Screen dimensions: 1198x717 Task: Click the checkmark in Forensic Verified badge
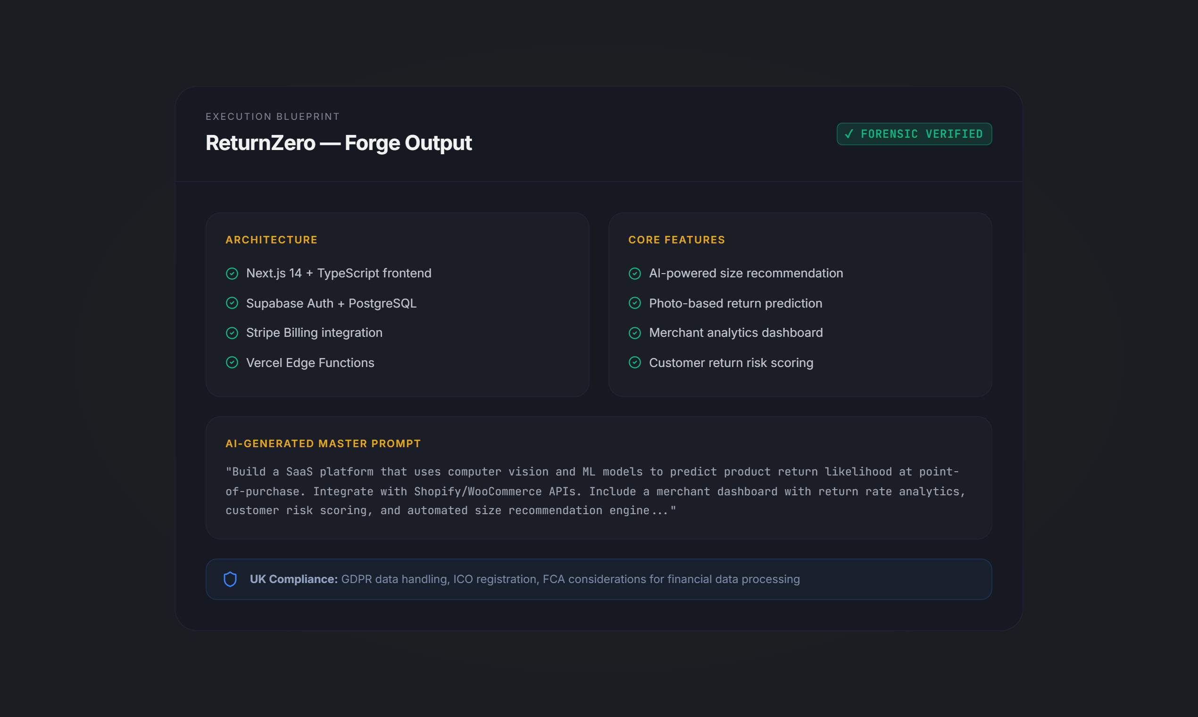point(849,134)
